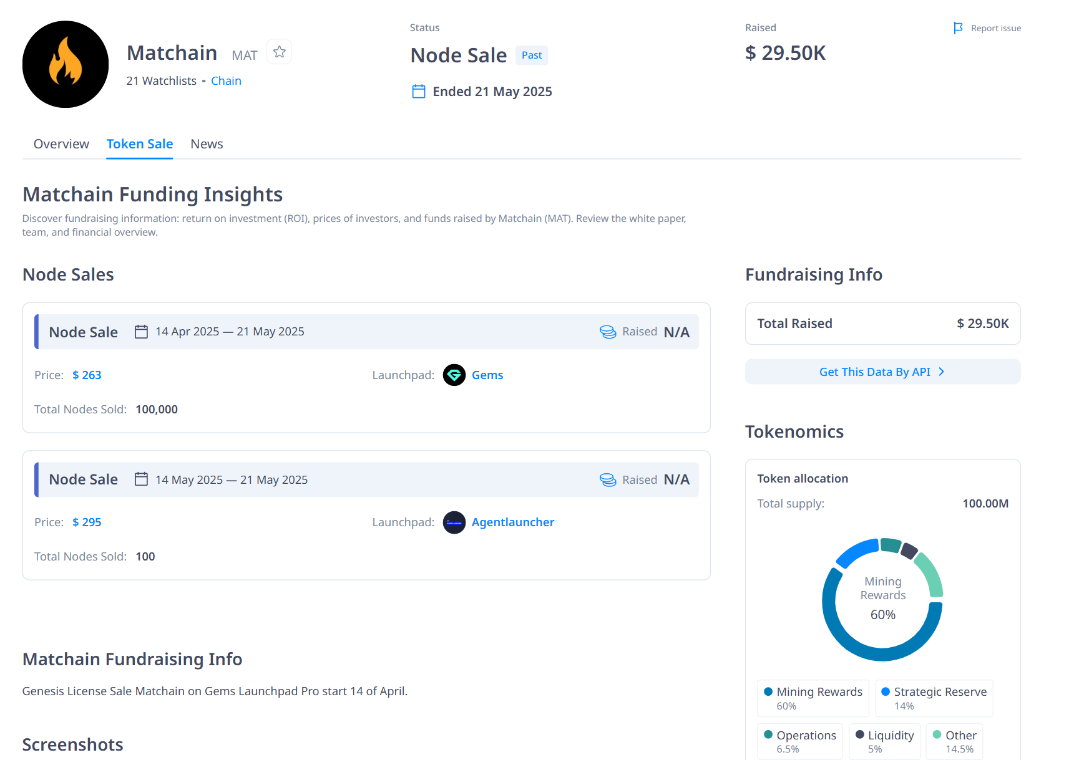This screenshot has width=1074, height=760.
Task: Click calendar icon next to 14 Apr 2025 date
Action: pyautogui.click(x=142, y=332)
